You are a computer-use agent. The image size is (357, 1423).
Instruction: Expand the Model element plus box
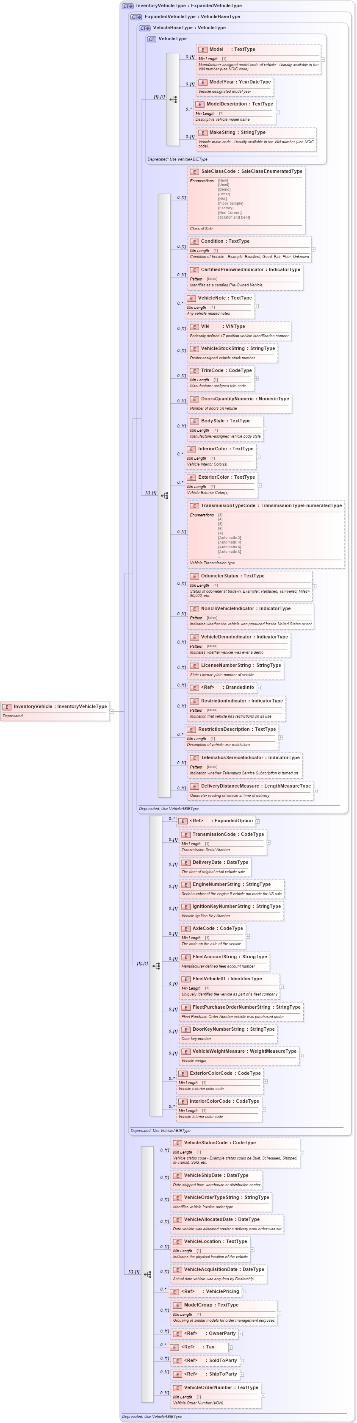coord(323,60)
